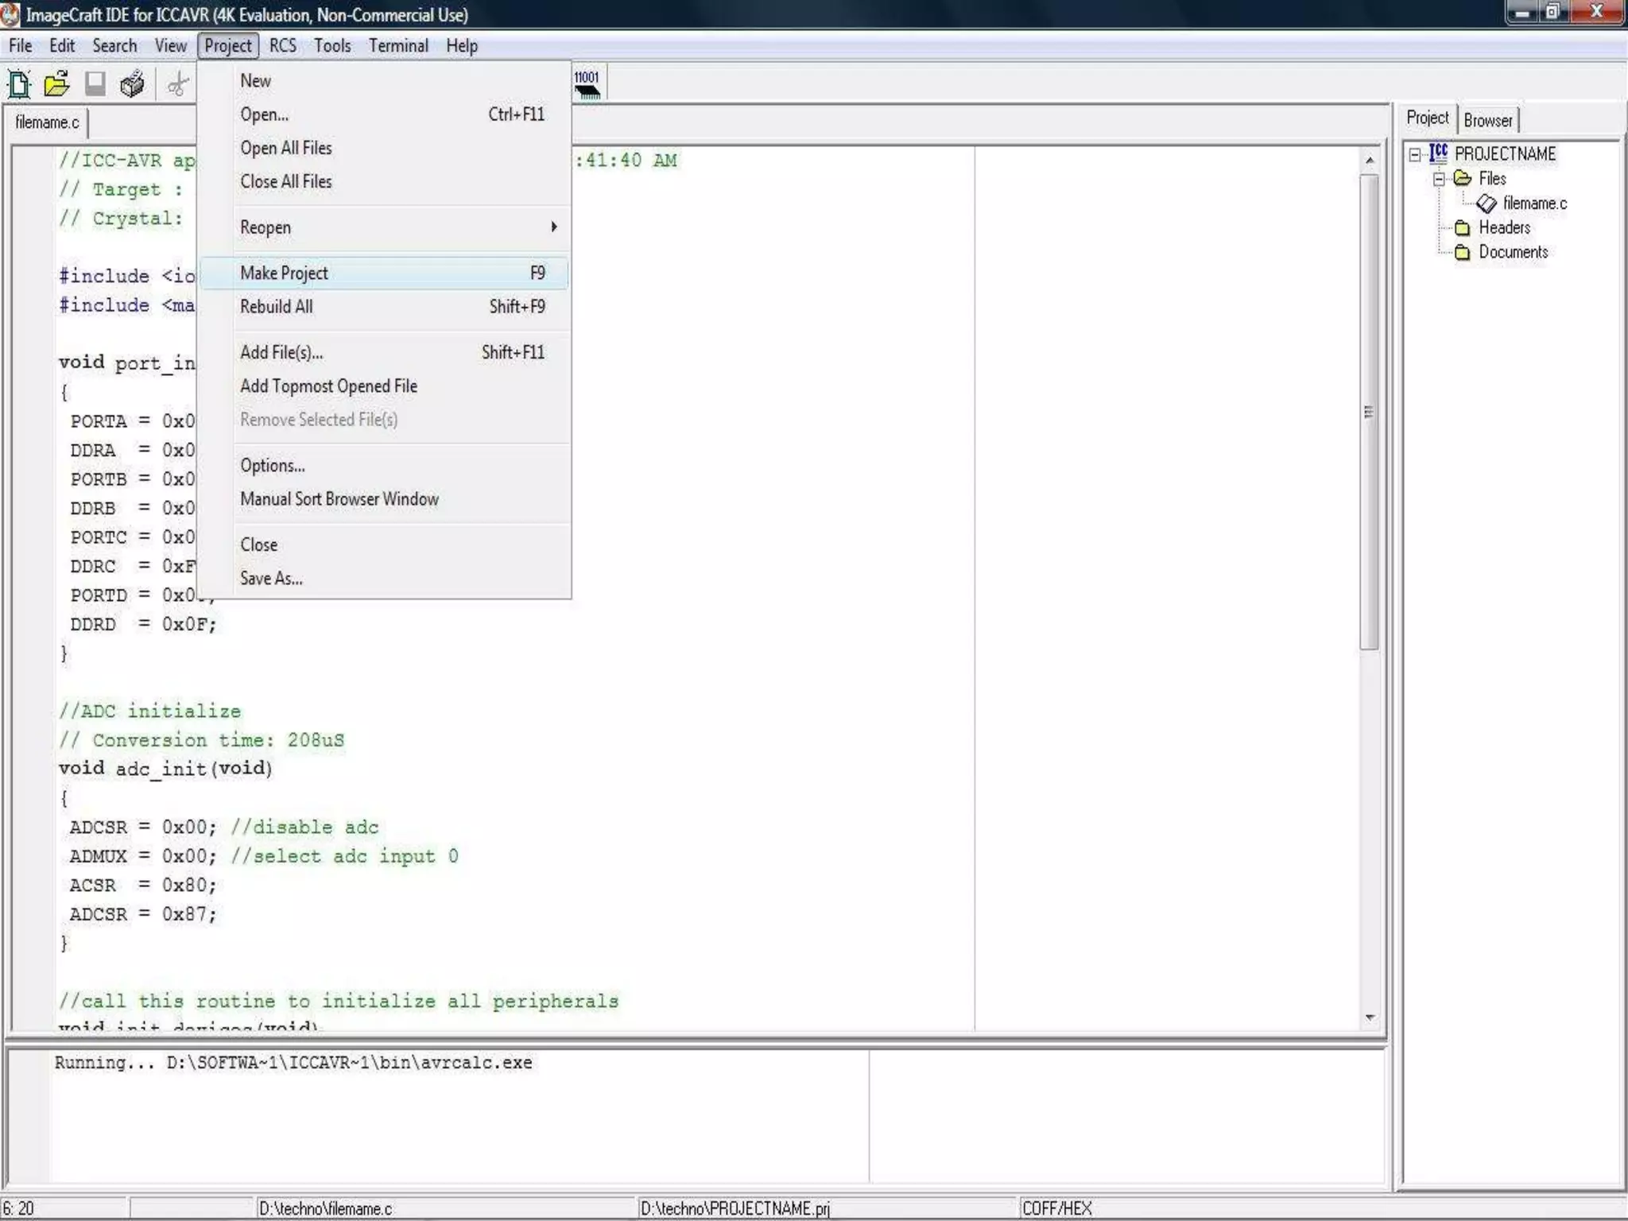
Task: Open the Tools menu
Action: pyautogui.click(x=332, y=45)
